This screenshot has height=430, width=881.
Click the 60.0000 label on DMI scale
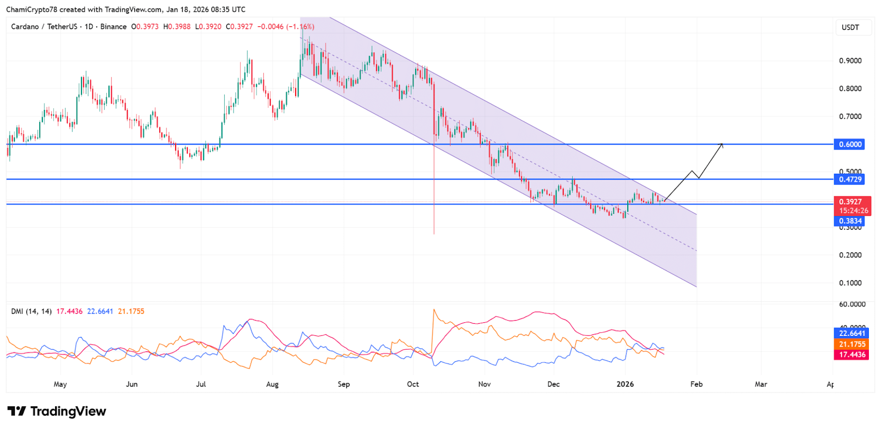point(852,304)
